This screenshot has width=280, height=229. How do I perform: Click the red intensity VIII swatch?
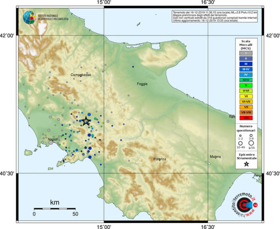click(246, 118)
